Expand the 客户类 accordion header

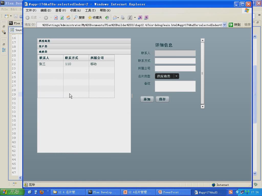pos(84,46)
